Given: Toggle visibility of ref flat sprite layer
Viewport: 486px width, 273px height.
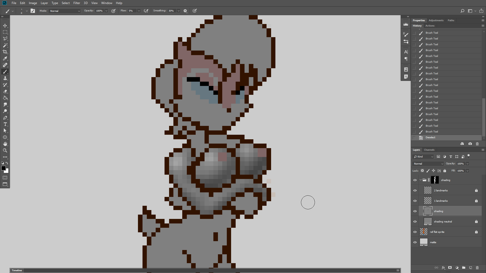Looking at the screenshot, I should tap(415, 232).
